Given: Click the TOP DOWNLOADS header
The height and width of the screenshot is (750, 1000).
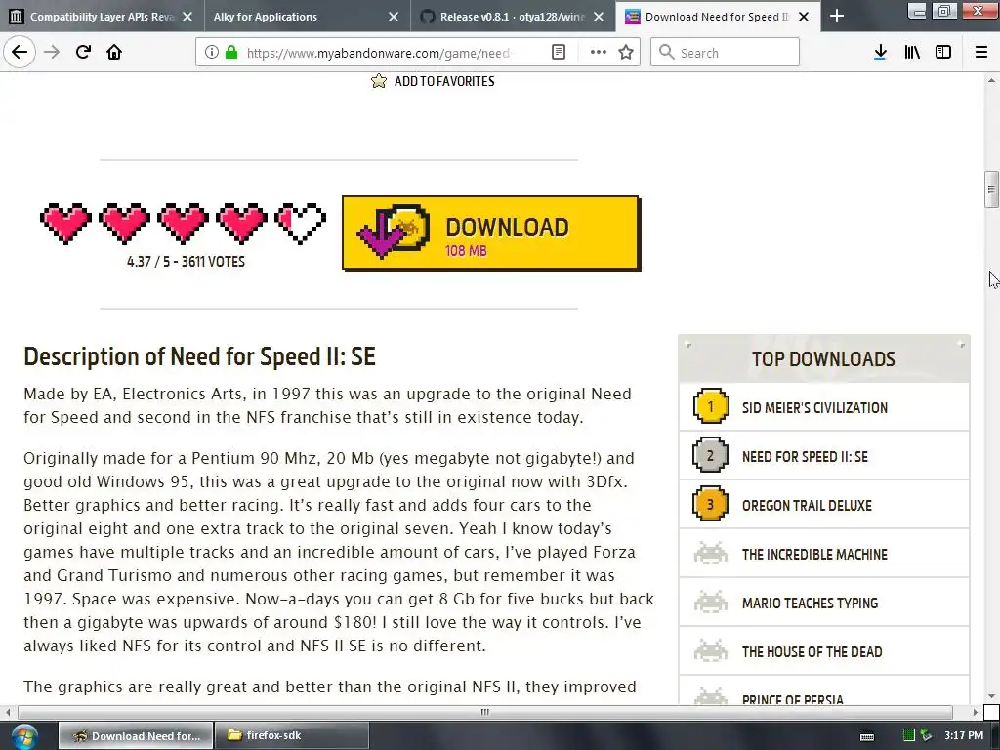Looking at the screenshot, I should [823, 359].
